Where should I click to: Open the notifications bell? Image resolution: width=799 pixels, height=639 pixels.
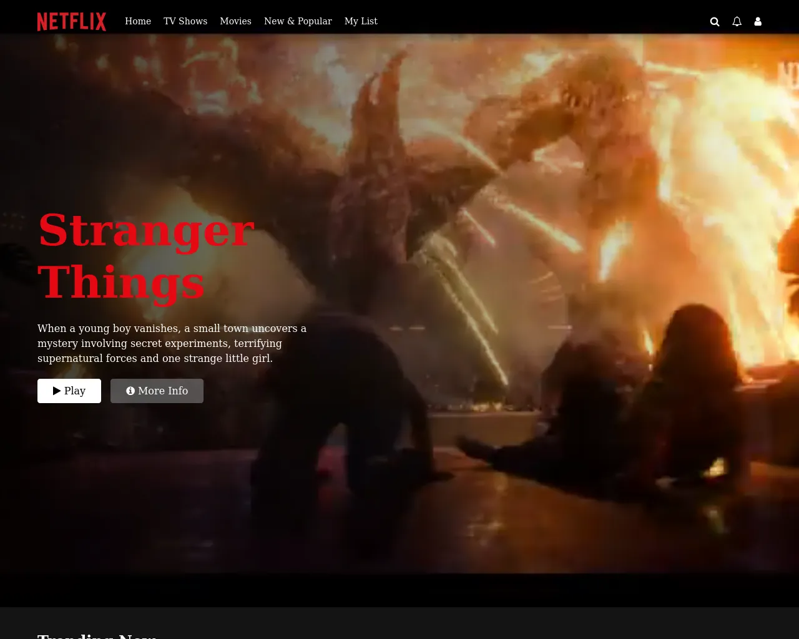click(x=737, y=21)
